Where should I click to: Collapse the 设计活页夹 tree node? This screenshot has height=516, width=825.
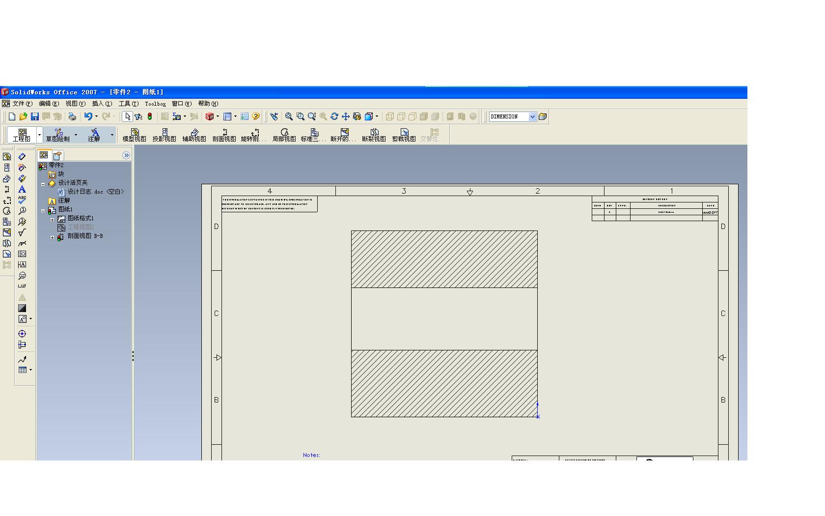(x=43, y=184)
